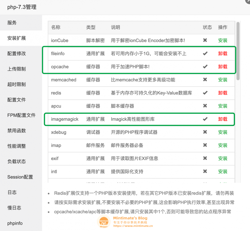Viewport: 250px width, 231px height.
Task: Click the opcache installed checkmark icon
Action: [x=205, y=66]
